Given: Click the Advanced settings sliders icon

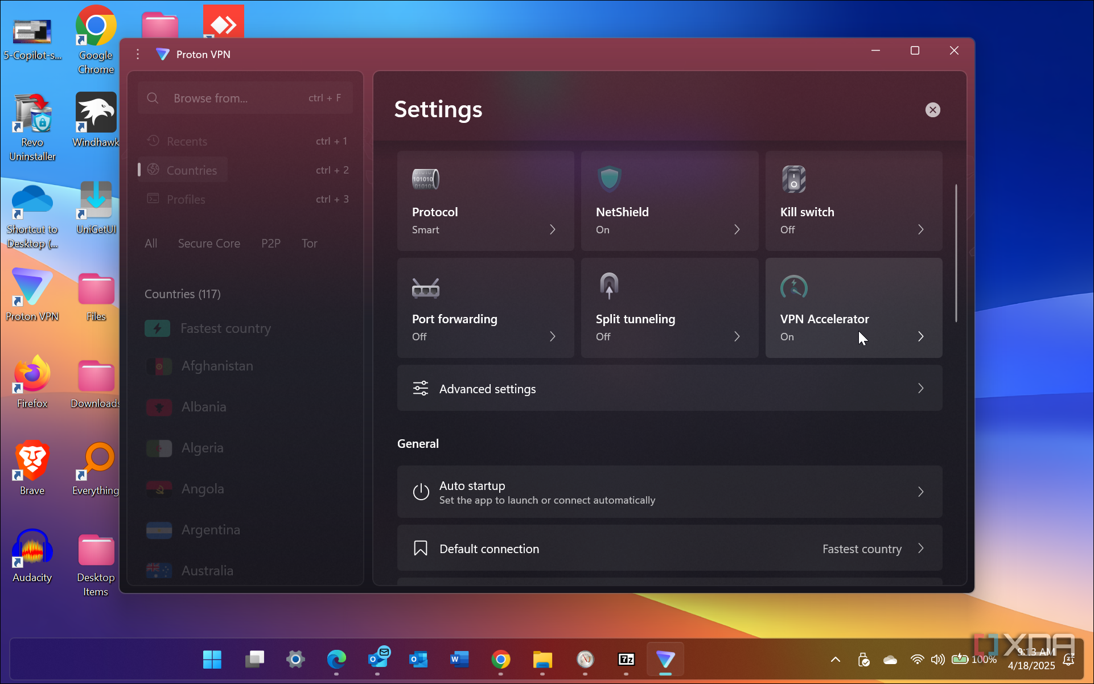Looking at the screenshot, I should point(421,389).
